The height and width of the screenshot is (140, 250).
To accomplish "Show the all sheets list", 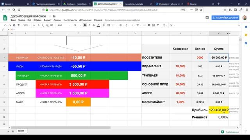I will pyautogui.click(x=12, y=131).
